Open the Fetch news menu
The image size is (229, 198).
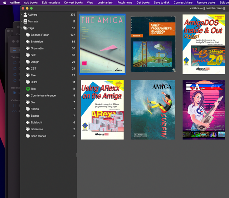tap(125, 2)
